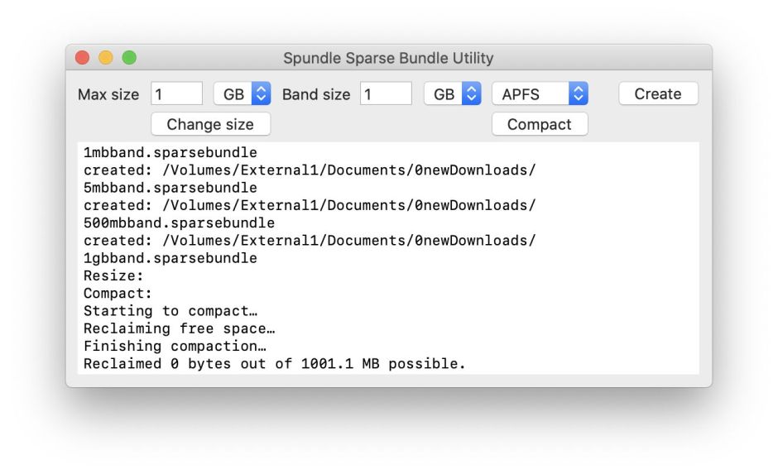The image size is (778, 474).
Task: Click the Reclaiming free space… line
Action: click(179, 328)
